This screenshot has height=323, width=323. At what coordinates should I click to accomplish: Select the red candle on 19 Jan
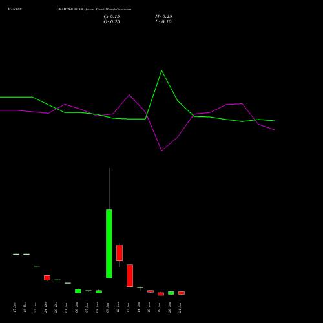click(161, 294)
